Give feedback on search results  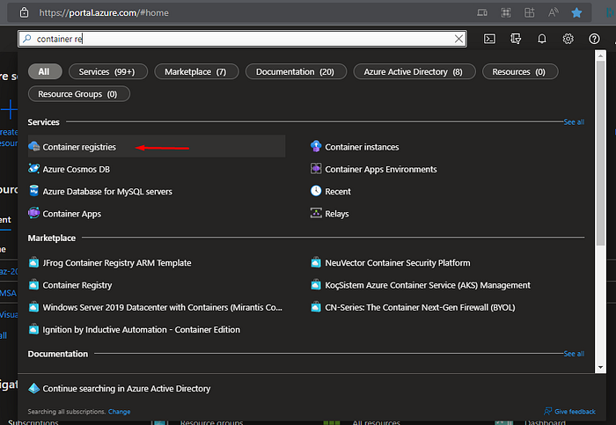point(569,411)
